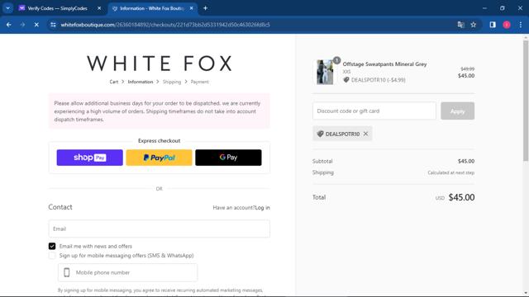Click the Total $45.00 amount
This screenshot has width=529, height=297.
pos(461,197)
